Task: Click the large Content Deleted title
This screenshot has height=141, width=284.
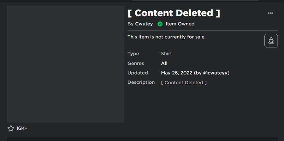Action: click(x=174, y=13)
